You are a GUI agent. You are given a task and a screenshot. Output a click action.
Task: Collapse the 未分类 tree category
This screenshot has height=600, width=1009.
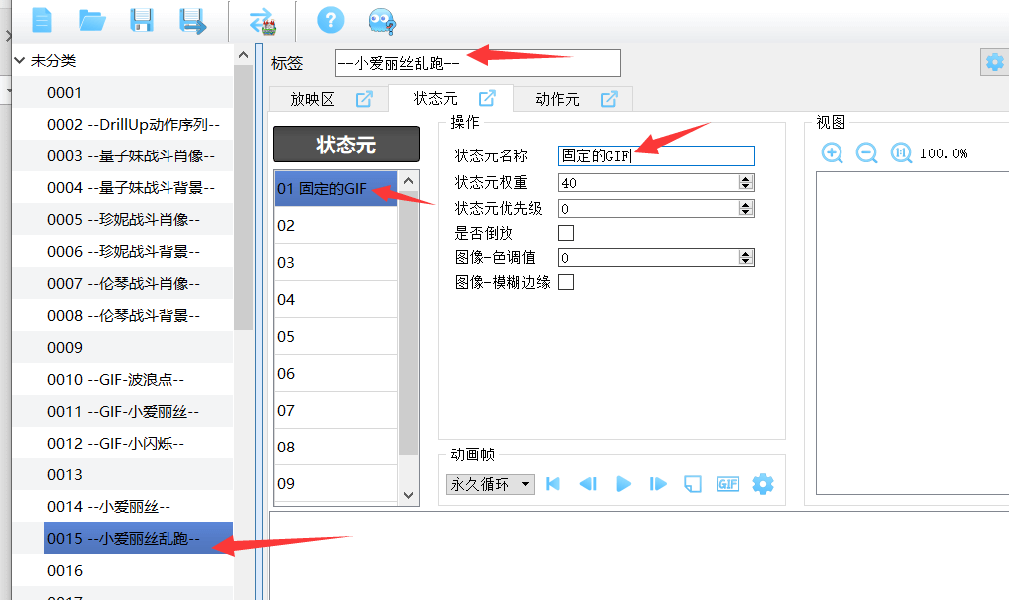tap(20, 61)
